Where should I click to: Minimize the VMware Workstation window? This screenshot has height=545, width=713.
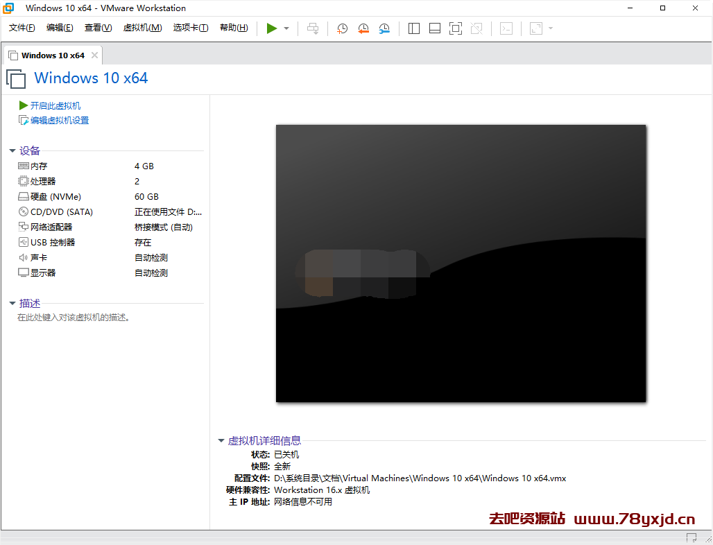pos(630,8)
